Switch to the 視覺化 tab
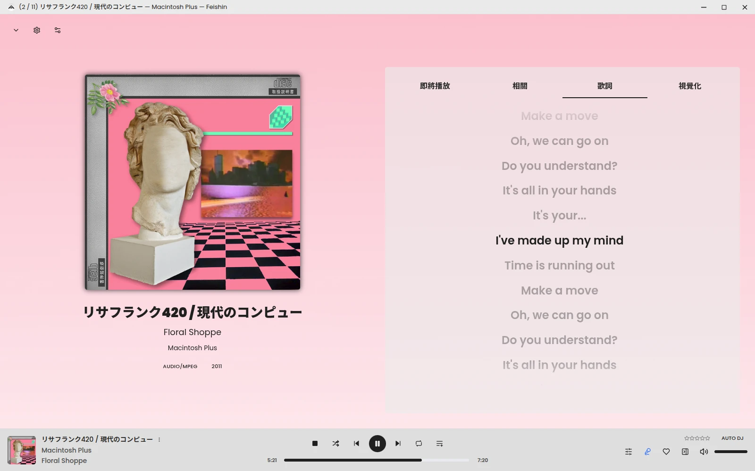This screenshot has width=755, height=471. (689, 86)
